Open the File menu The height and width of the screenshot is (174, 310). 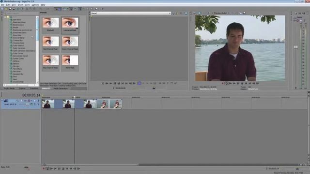coord(2,5)
